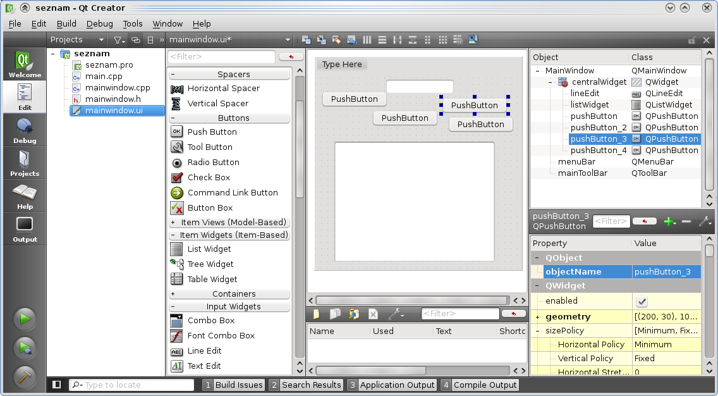This screenshot has width=718, height=396.
Task: Open the Output mode in sidebar
Action: (25, 229)
